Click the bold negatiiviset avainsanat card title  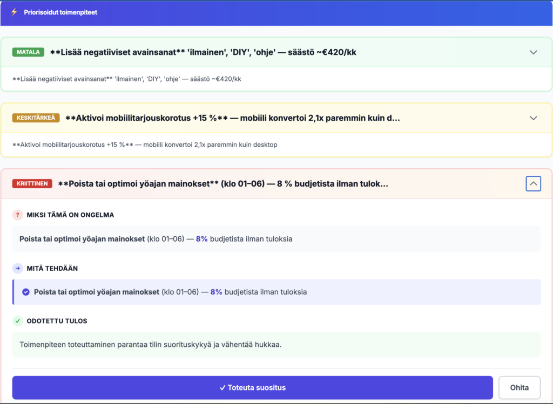203,52
